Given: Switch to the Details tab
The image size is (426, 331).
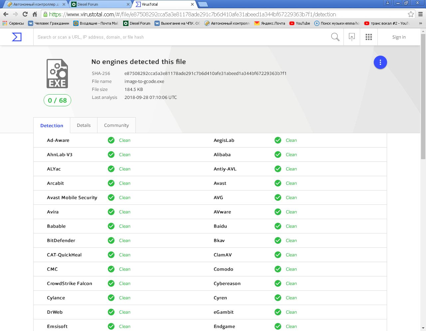Looking at the screenshot, I should [x=84, y=125].
